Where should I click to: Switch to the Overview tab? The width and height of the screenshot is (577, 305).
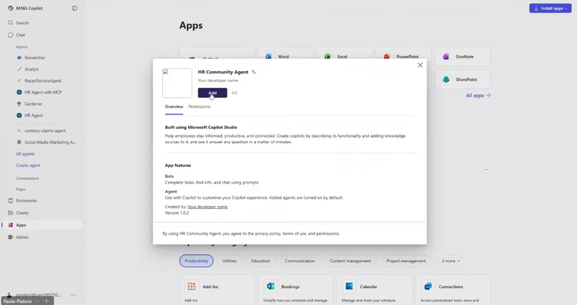[x=174, y=107]
